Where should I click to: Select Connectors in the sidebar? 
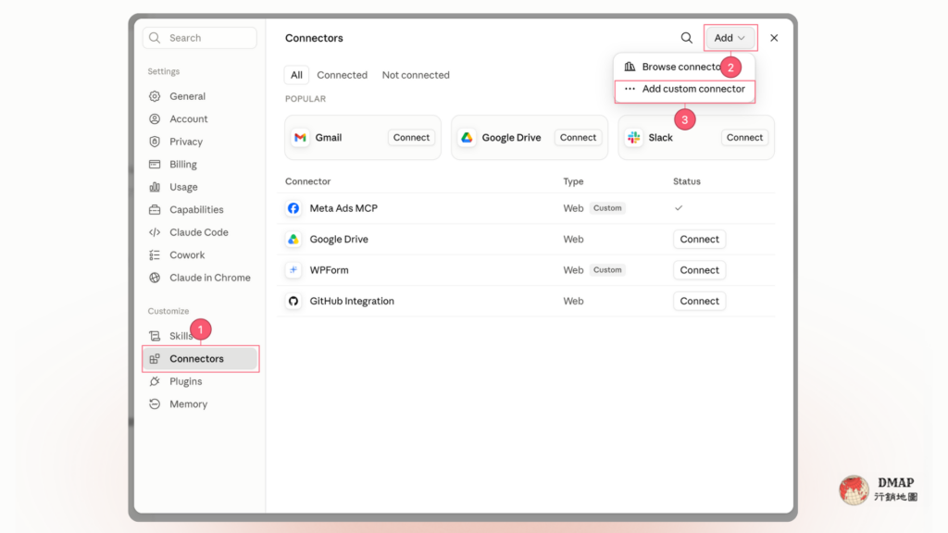tap(200, 359)
